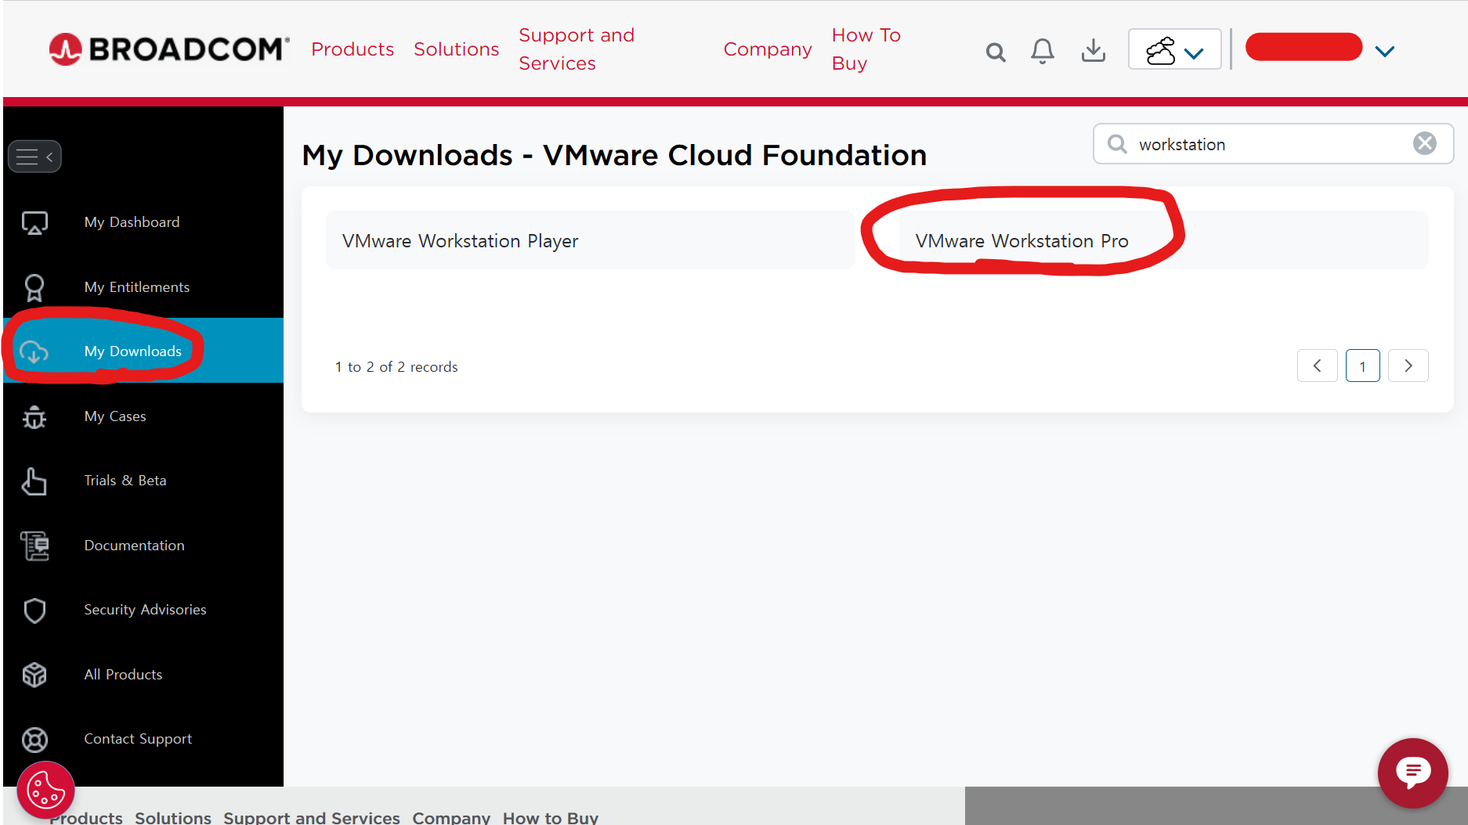This screenshot has height=825, width=1468.
Task: Click the search field magnifier icon
Action: [1117, 144]
